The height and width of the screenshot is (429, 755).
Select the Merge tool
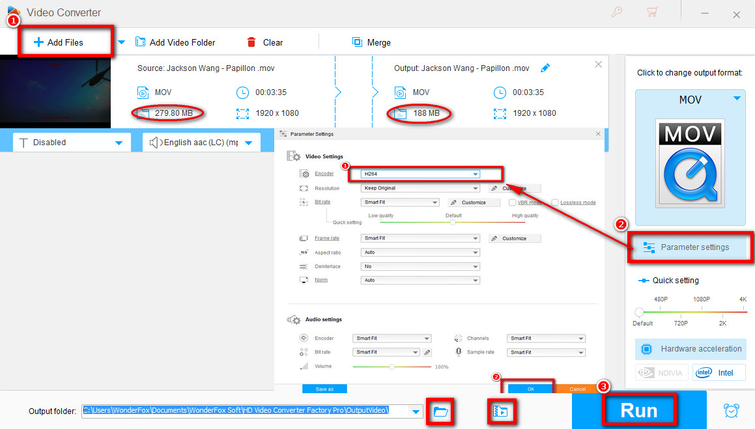click(x=371, y=42)
